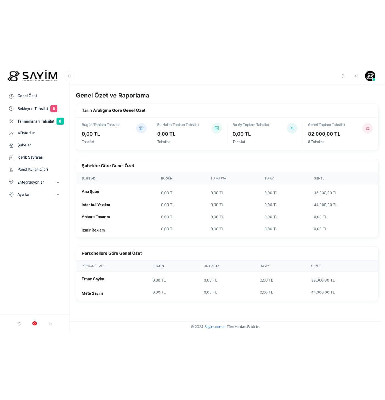Expand the Ayarlar submenu chevron
Viewport: 385px width, 400px height.
[x=58, y=195]
